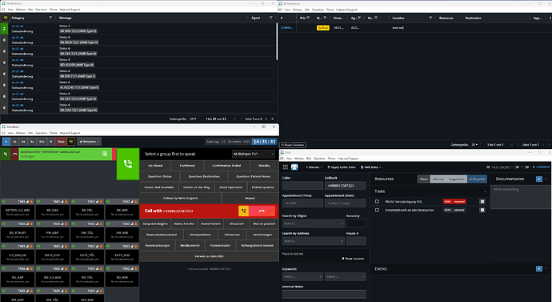Click the Clear button in Resources
Image resolution: width=552 pixels, height=302 pixels.
[x=424, y=179]
